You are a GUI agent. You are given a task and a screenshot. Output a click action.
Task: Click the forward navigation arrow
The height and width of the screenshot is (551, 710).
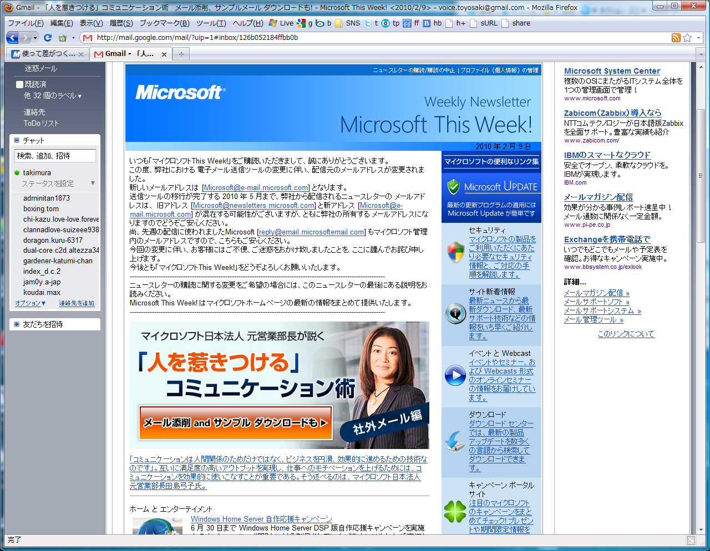point(25,38)
